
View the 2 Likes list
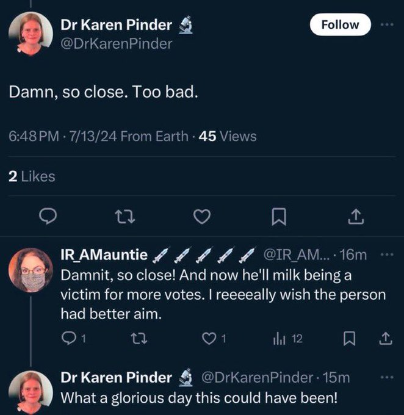coord(32,176)
